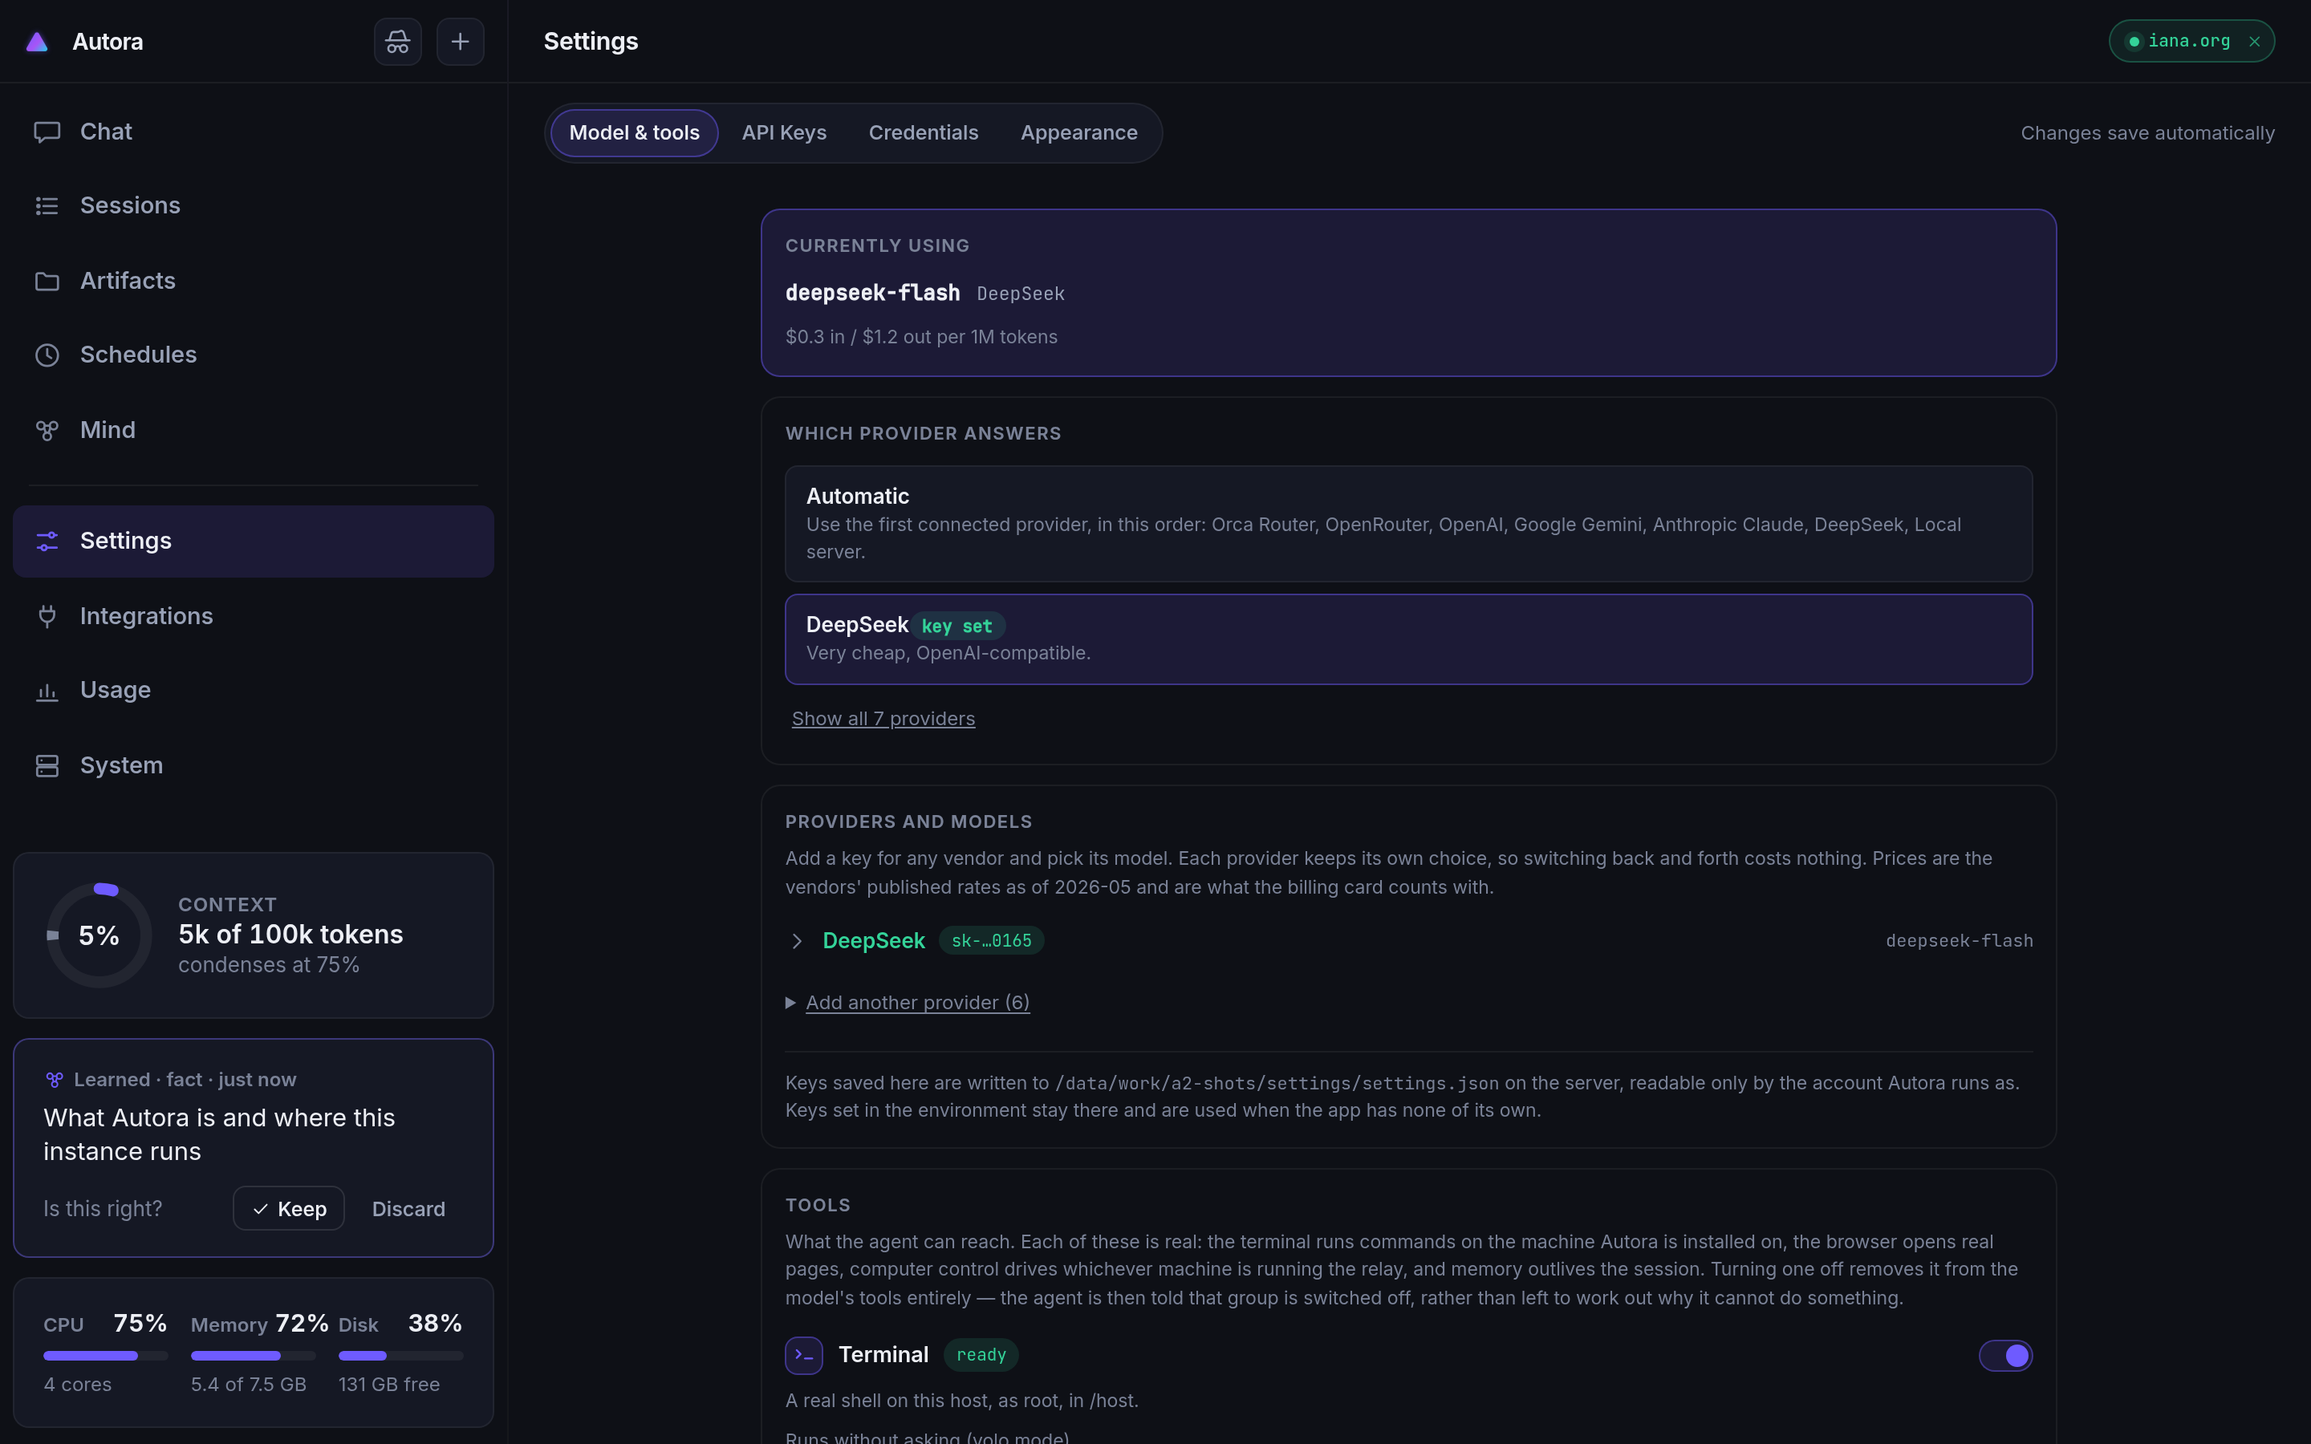Dismiss the iana.org badge with x

click(x=2254, y=41)
